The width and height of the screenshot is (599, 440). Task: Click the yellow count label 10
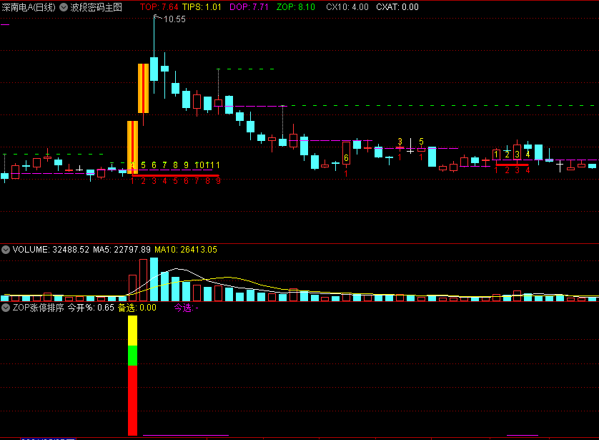coord(199,165)
